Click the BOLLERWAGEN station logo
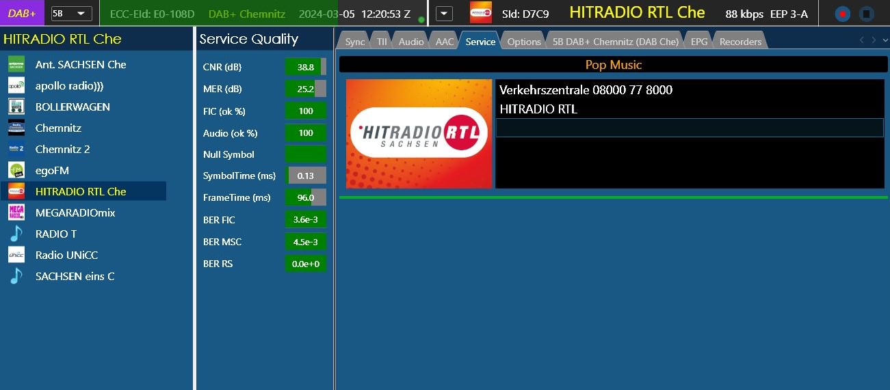890x390 pixels. tap(16, 107)
